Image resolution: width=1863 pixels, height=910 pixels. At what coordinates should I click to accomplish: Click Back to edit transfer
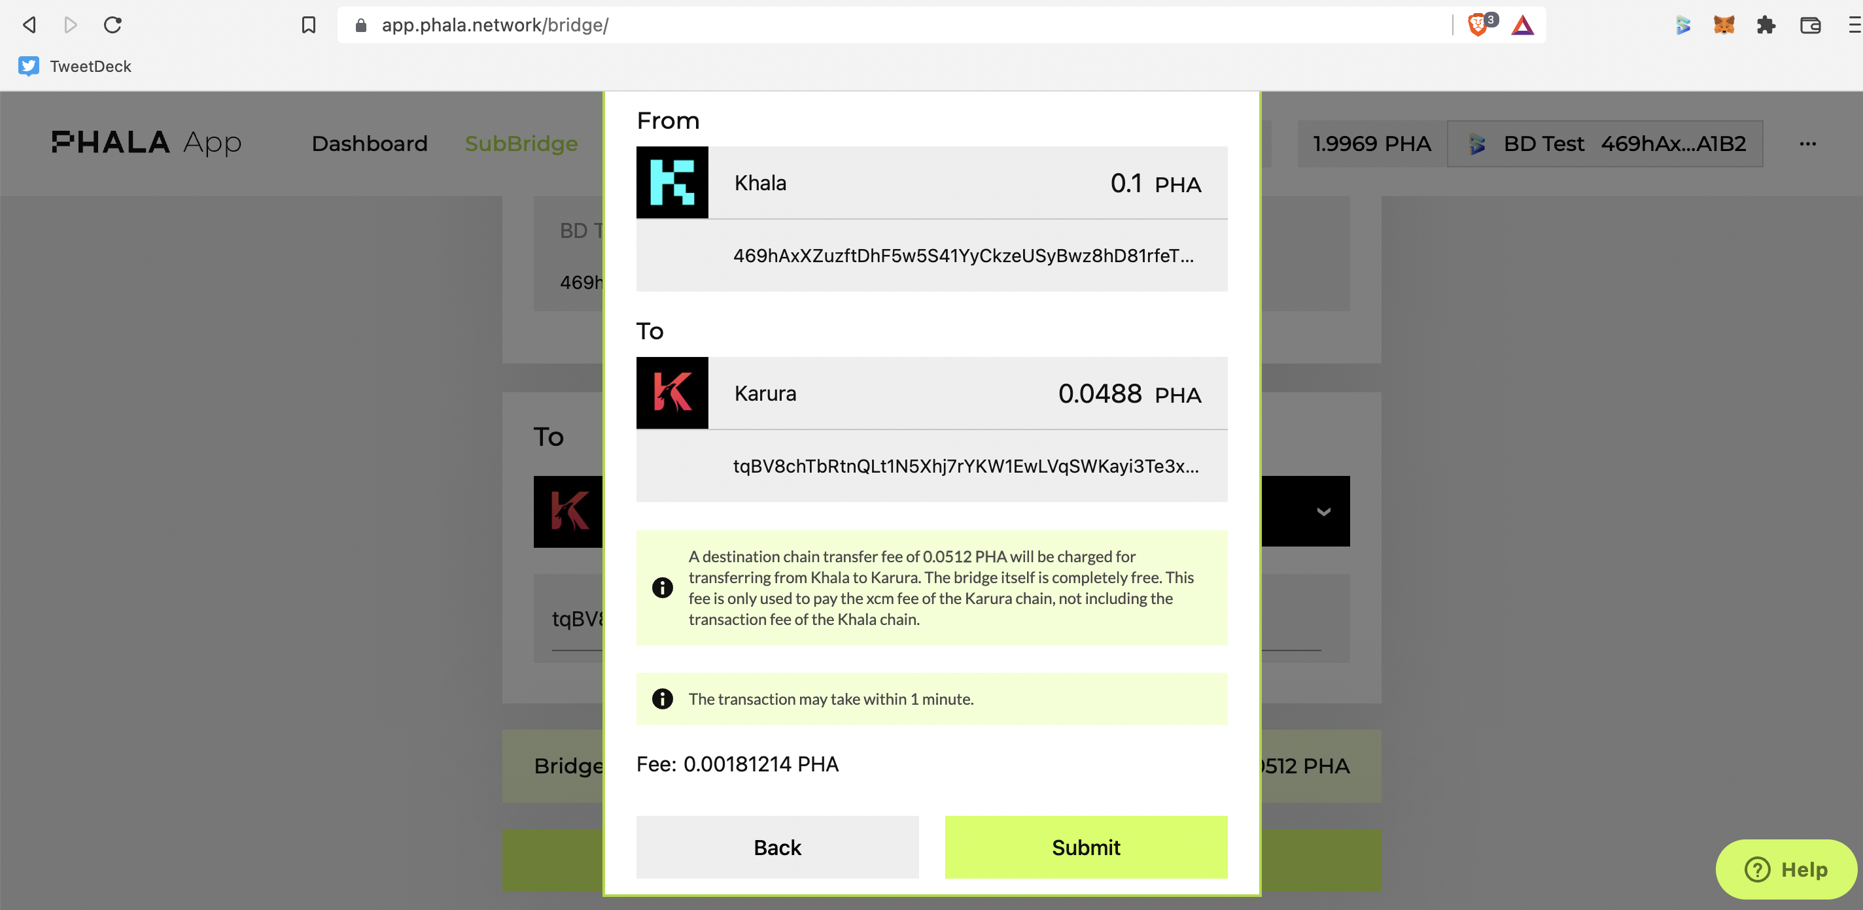click(x=778, y=847)
